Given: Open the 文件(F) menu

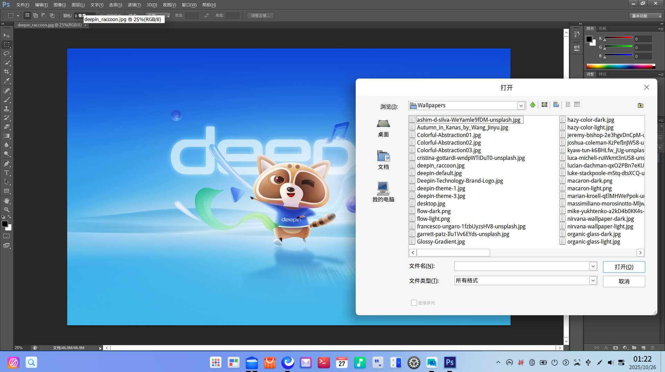Looking at the screenshot, I should point(23,5).
